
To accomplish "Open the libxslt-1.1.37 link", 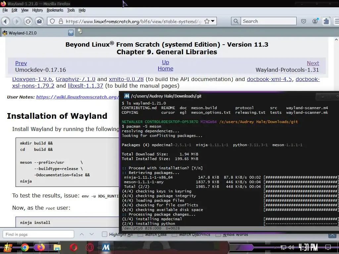I will (x=85, y=86).
